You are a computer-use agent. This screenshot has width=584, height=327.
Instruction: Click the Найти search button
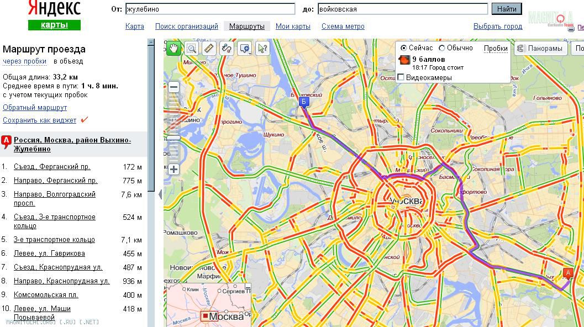pos(507,9)
